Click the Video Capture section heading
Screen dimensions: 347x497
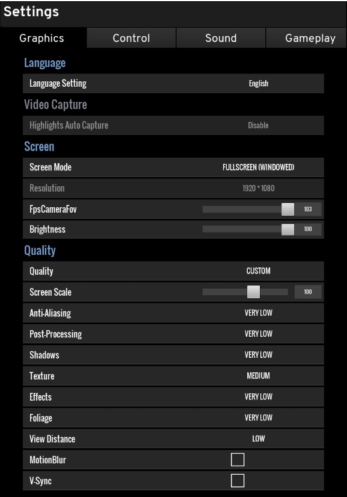pos(56,105)
